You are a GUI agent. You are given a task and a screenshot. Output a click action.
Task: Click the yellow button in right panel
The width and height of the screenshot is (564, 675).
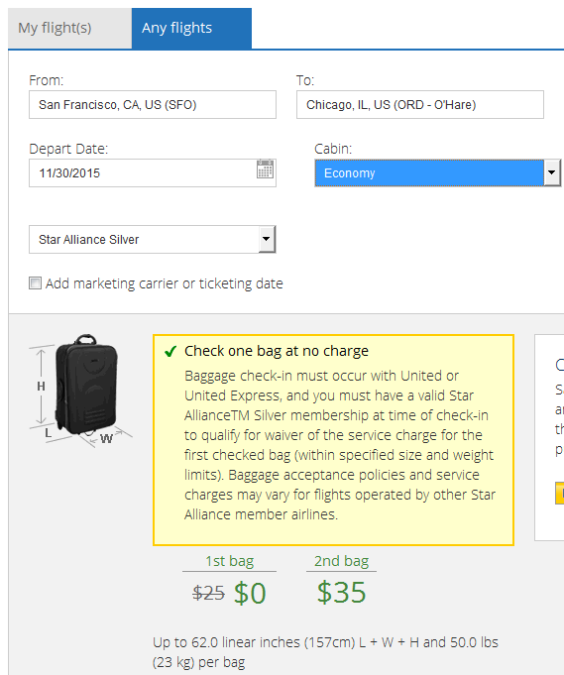pyautogui.click(x=559, y=493)
